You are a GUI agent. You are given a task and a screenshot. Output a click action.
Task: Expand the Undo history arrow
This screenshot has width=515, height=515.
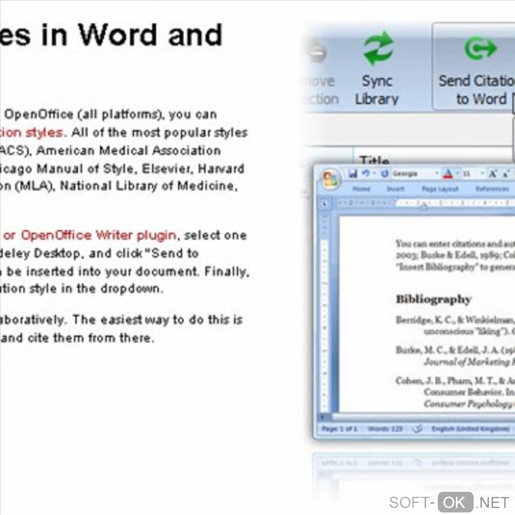click(374, 173)
